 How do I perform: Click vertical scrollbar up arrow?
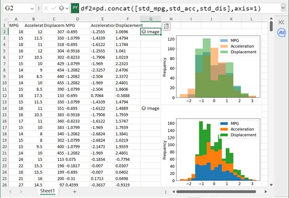pyautogui.click(x=271, y=18)
